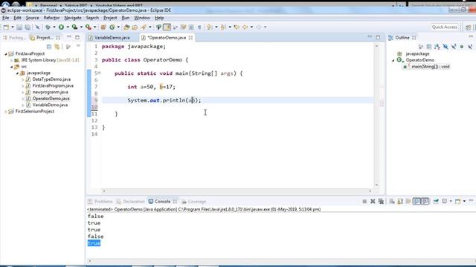
Task: Open the New file dropdown arrow
Action: coord(13,27)
